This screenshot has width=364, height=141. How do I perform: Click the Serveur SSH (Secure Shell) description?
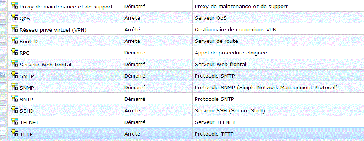click(230, 111)
